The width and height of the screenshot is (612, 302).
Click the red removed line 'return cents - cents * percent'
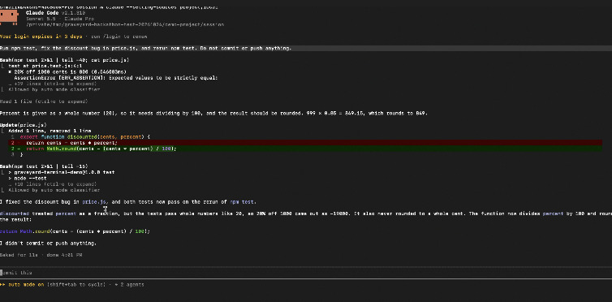[305, 143]
